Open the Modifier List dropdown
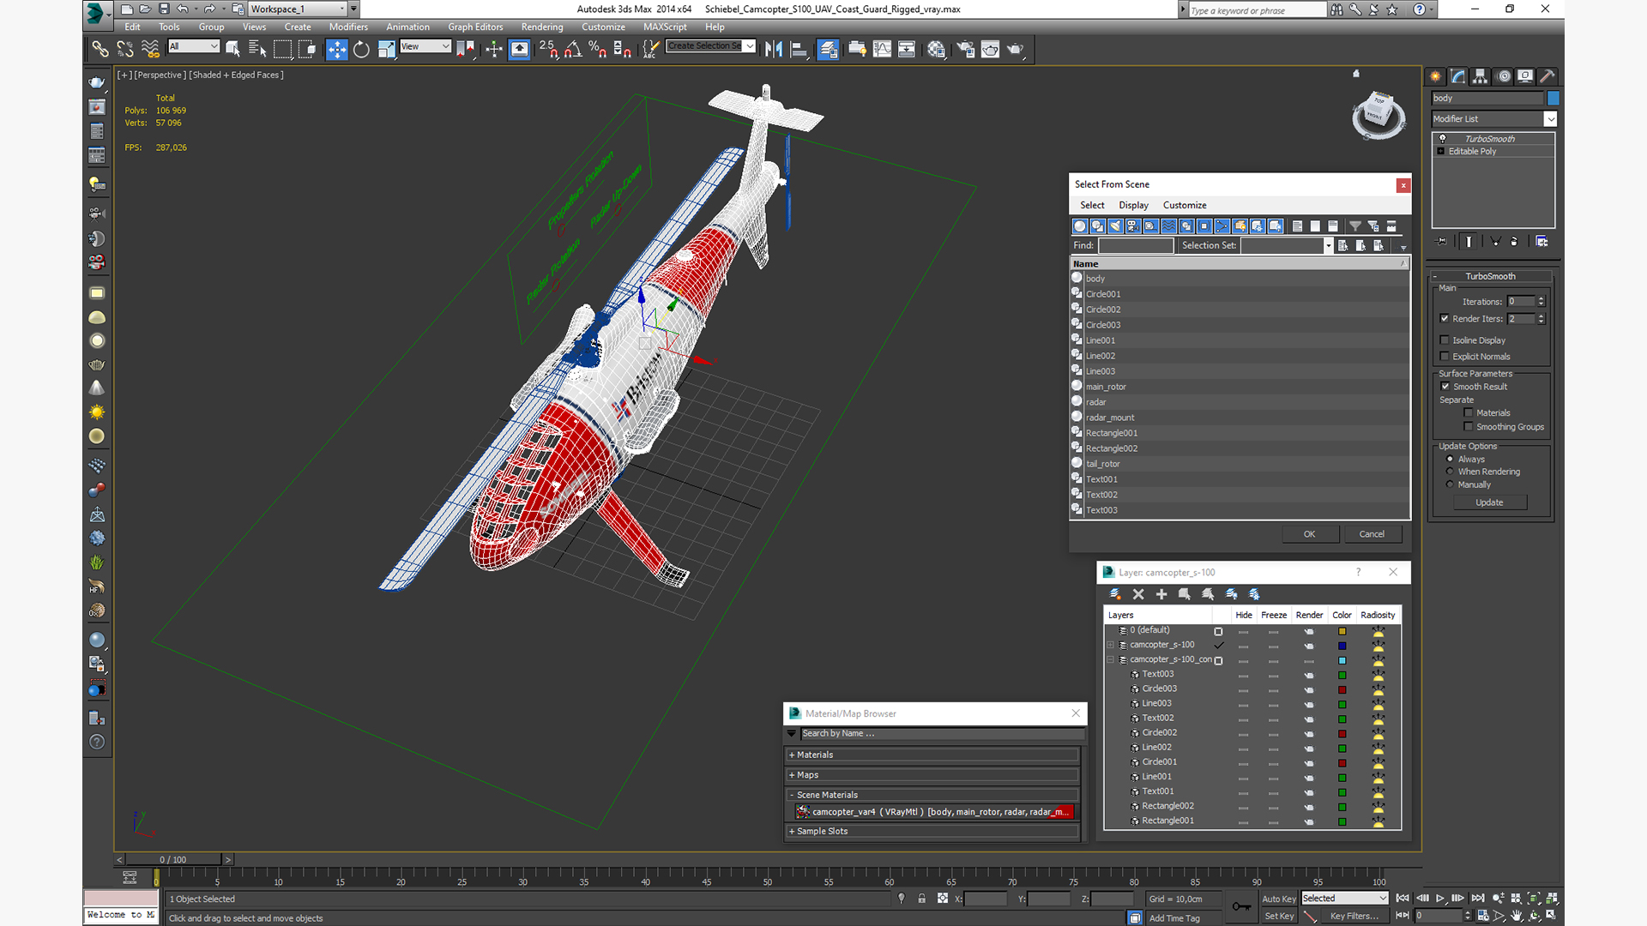Image resolution: width=1647 pixels, height=926 pixels. [x=1550, y=119]
